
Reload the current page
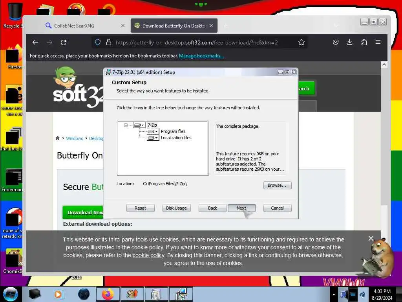coord(64,42)
